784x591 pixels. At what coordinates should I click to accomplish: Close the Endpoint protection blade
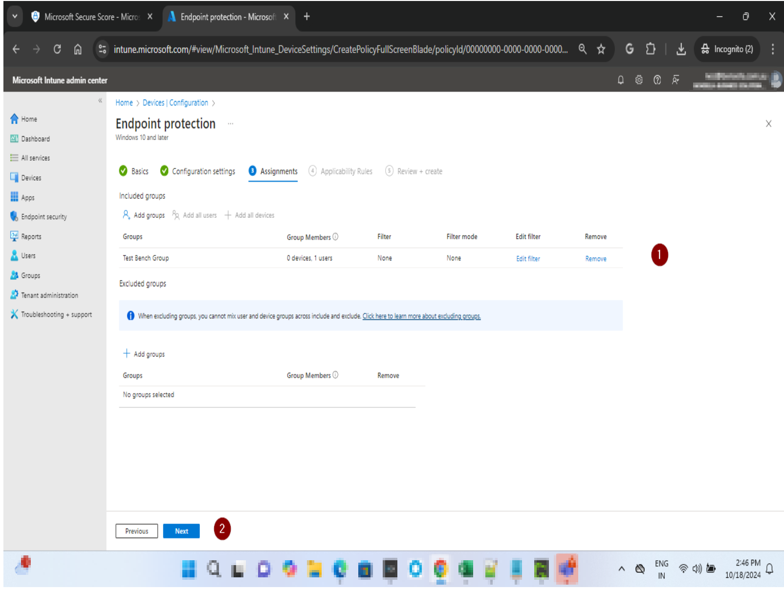tap(768, 124)
